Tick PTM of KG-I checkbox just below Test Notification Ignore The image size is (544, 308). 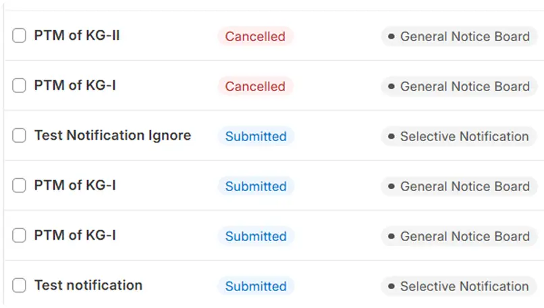20,186
